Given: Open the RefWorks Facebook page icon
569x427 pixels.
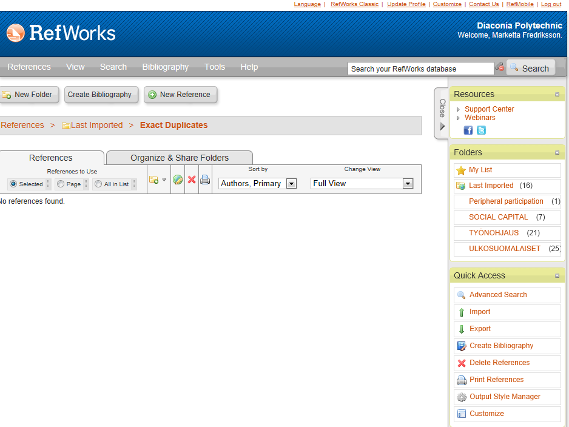Looking at the screenshot, I should coord(468,130).
